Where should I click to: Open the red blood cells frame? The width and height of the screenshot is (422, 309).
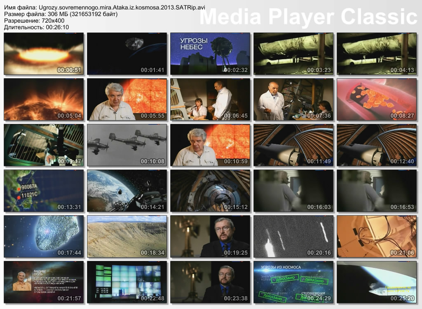point(377,100)
